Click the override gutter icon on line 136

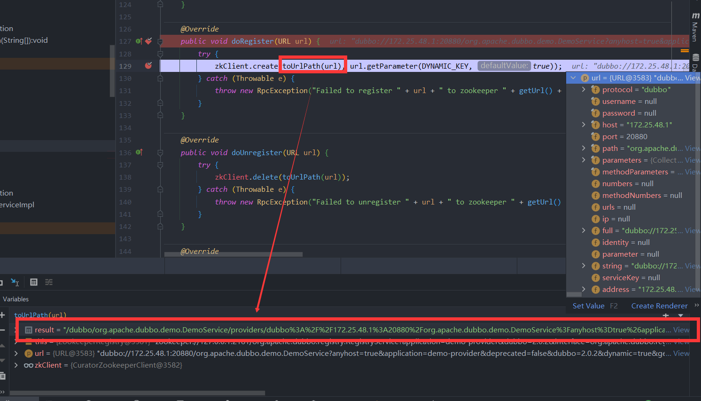(x=139, y=152)
